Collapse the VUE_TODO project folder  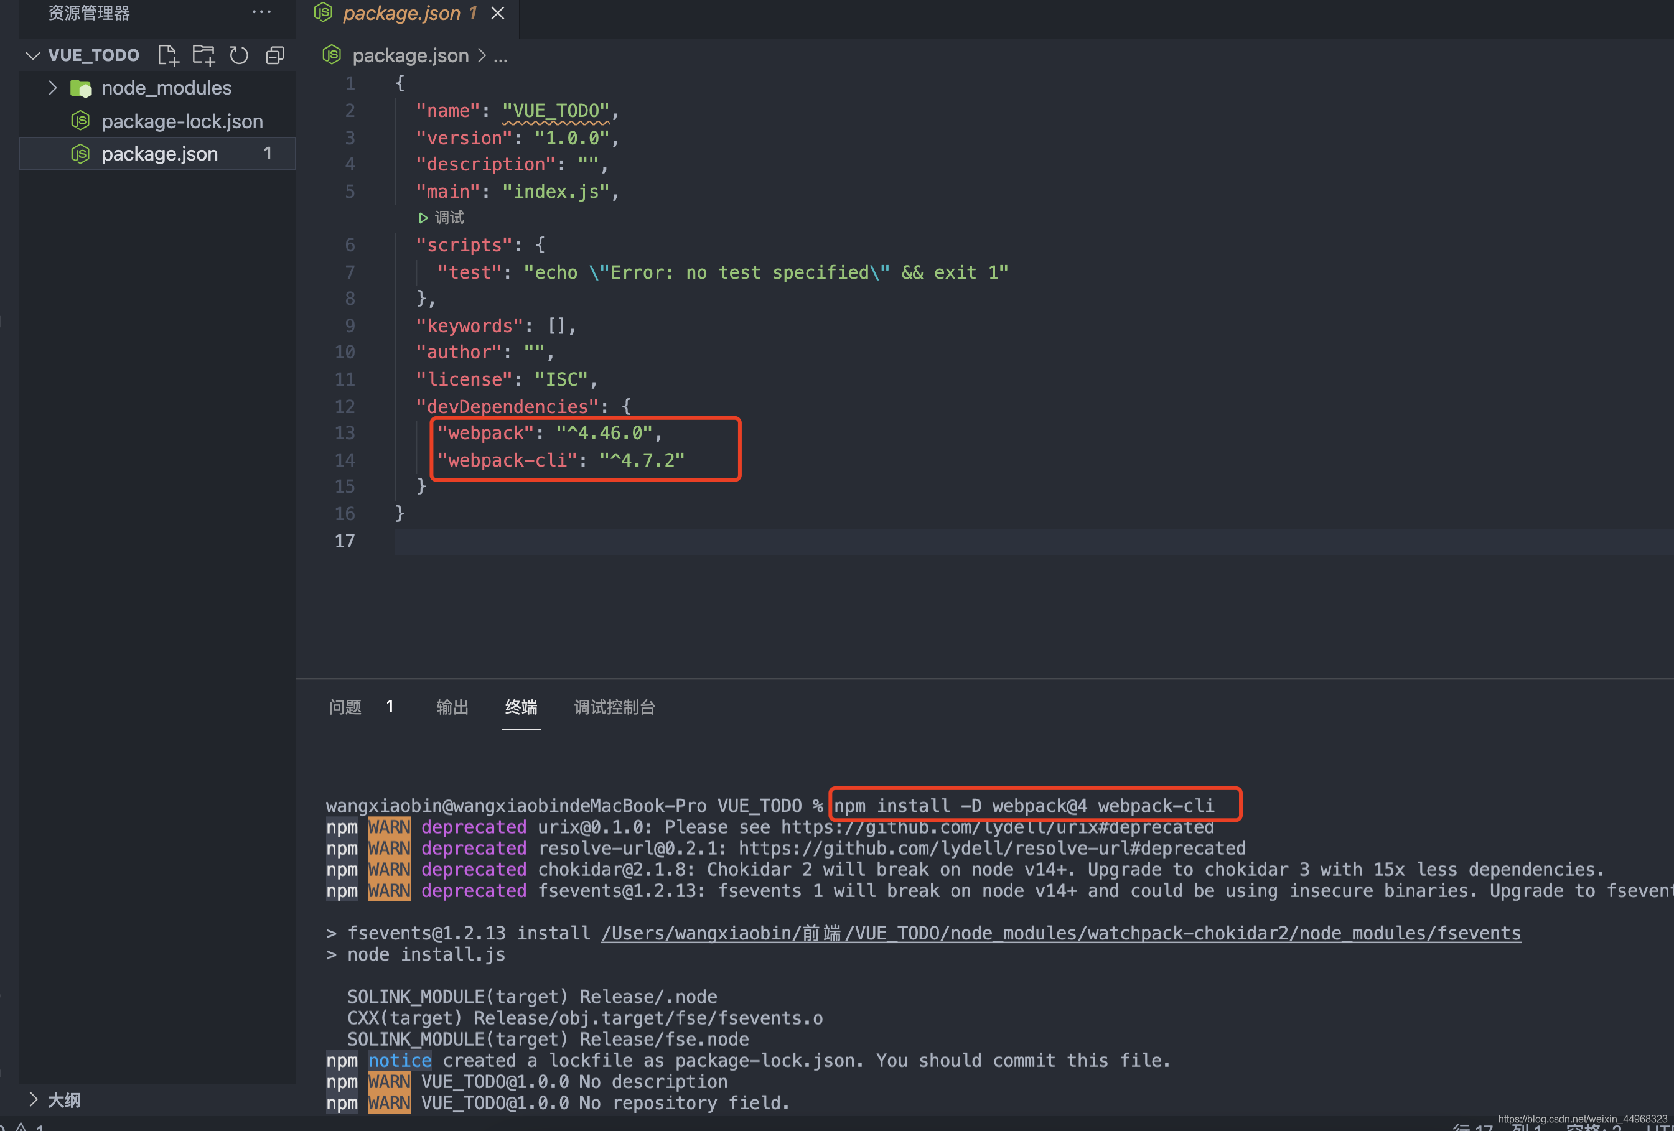pyautogui.click(x=32, y=55)
